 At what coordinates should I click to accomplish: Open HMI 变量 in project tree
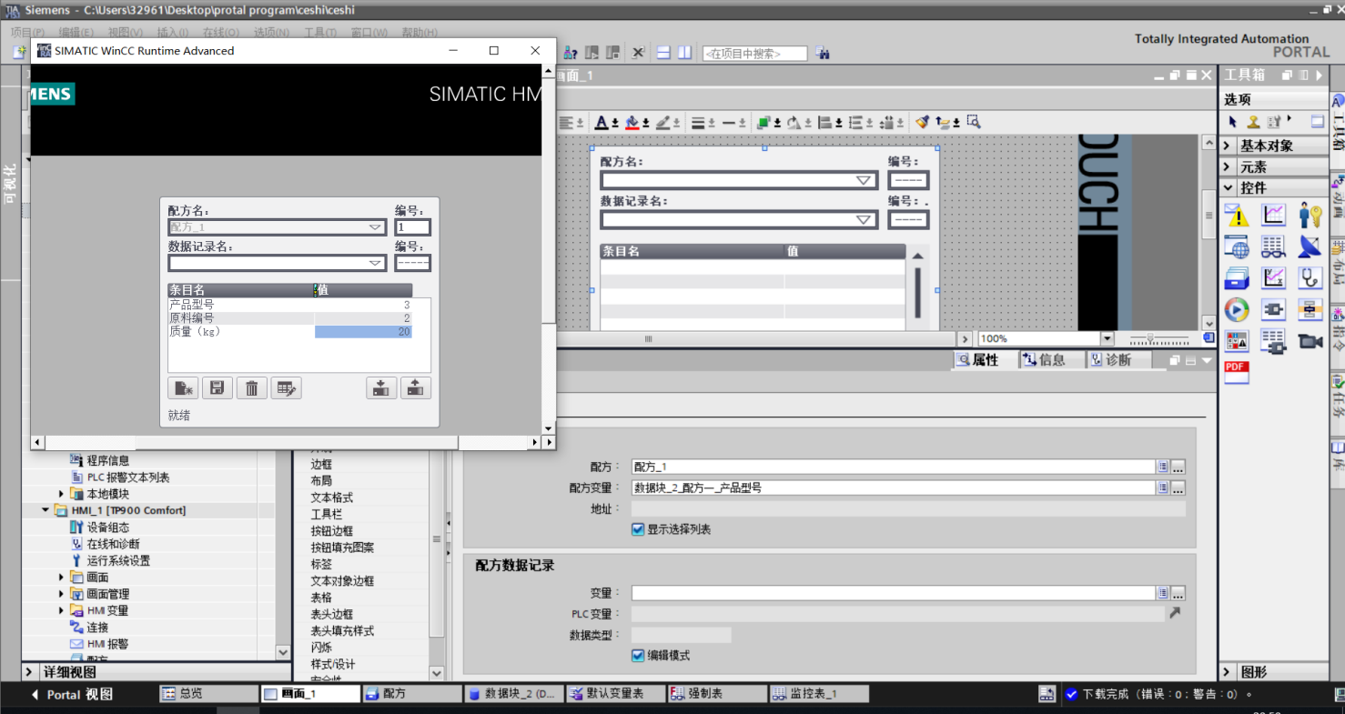click(107, 610)
